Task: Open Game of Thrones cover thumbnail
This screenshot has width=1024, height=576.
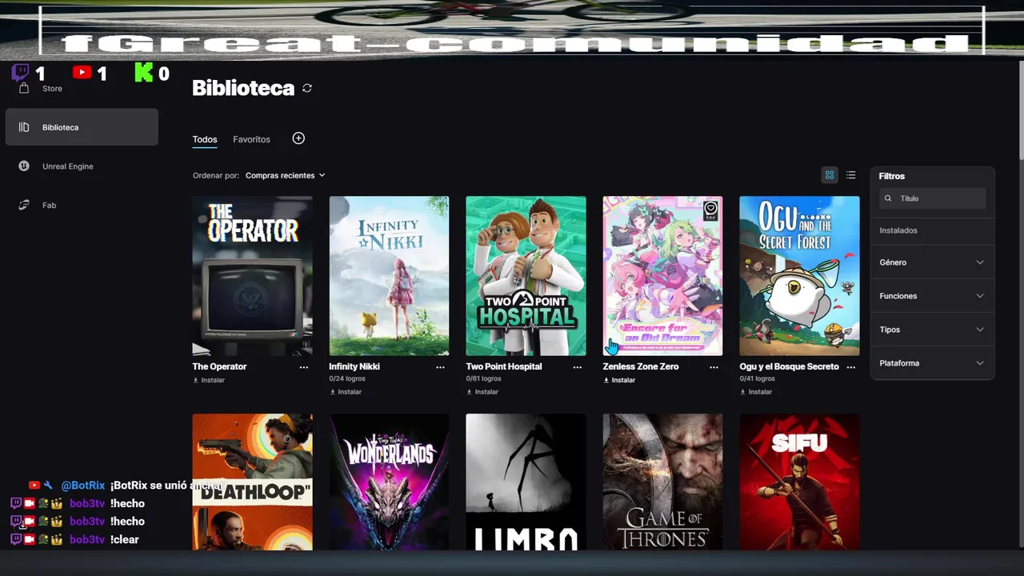Action: (662, 482)
